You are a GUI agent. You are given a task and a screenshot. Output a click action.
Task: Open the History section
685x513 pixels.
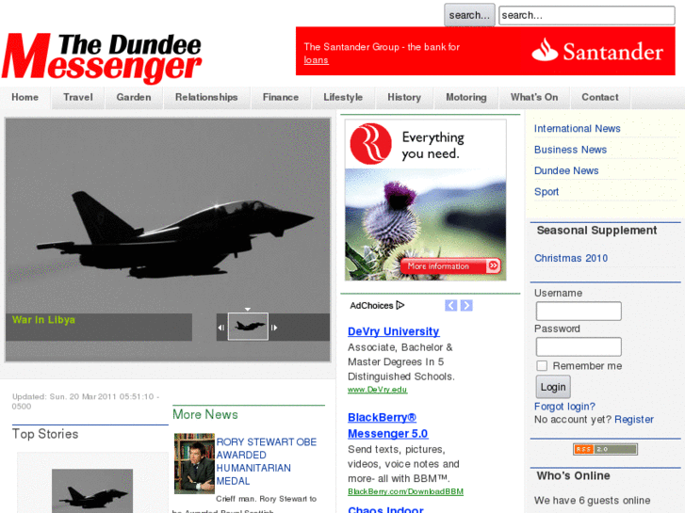click(404, 97)
